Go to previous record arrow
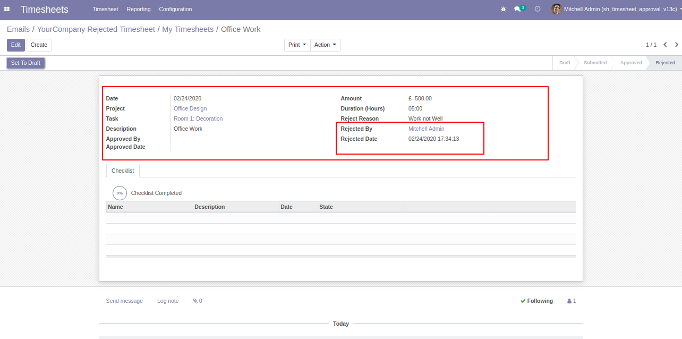682x339 pixels. click(665, 45)
